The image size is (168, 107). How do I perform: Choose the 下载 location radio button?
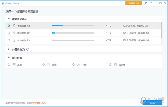(73, 65)
